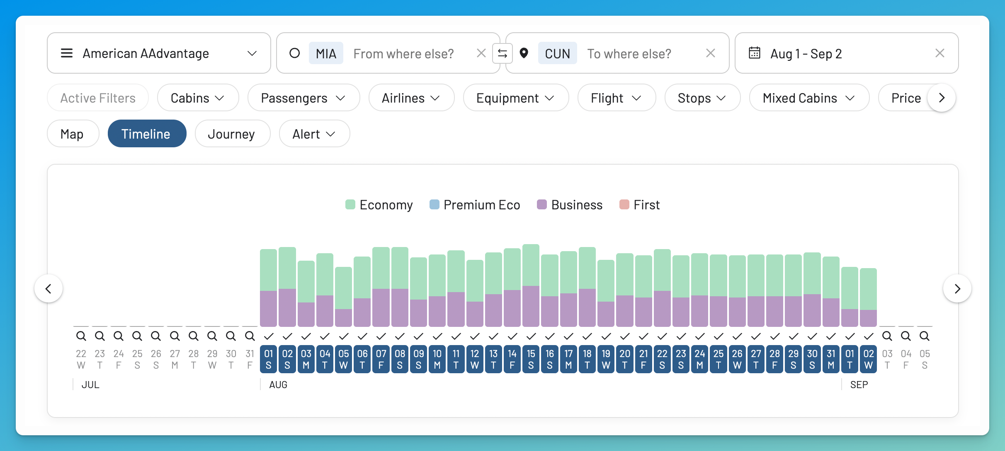Toggle Business legend series
Image resolution: width=1005 pixels, height=451 pixels.
[x=570, y=205]
